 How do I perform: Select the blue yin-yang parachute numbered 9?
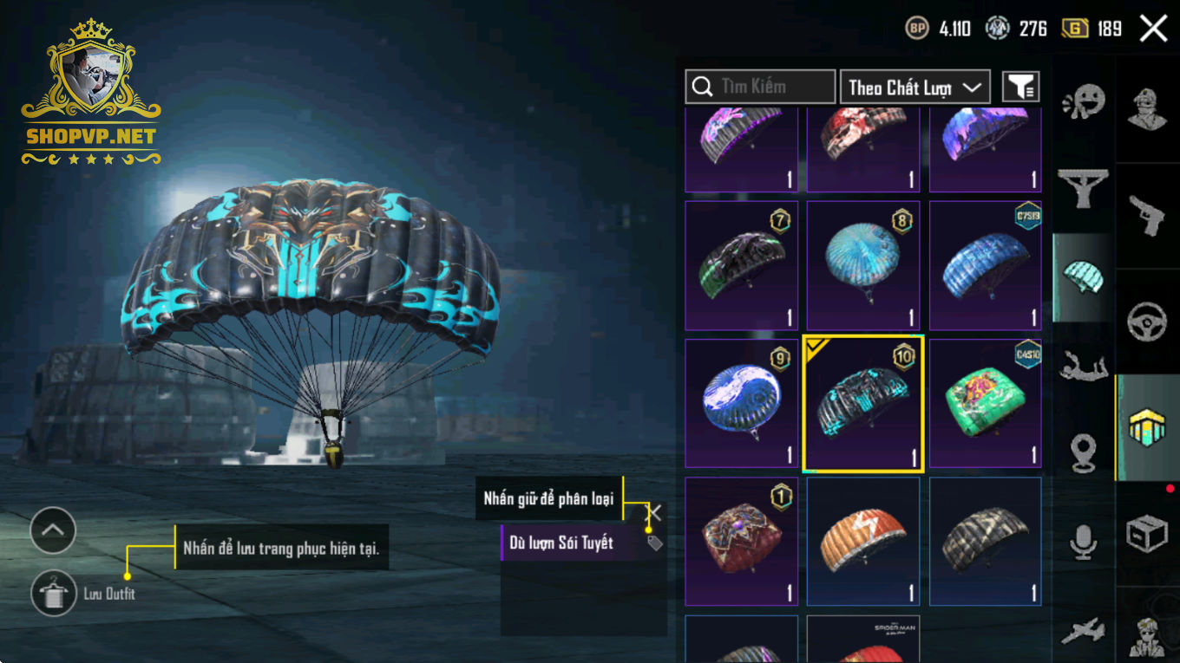(x=742, y=403)
